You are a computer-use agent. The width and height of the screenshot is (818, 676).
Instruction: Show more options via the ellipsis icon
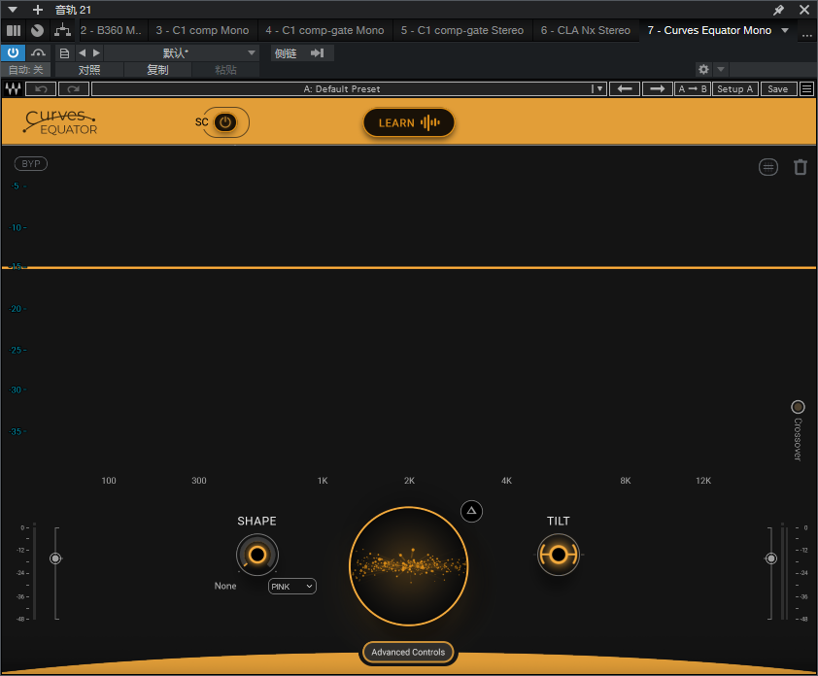tap(806, 34)
